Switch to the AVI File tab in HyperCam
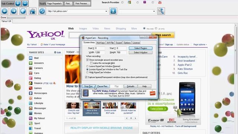This screenshot has height=134, width=238. [110, 43]
